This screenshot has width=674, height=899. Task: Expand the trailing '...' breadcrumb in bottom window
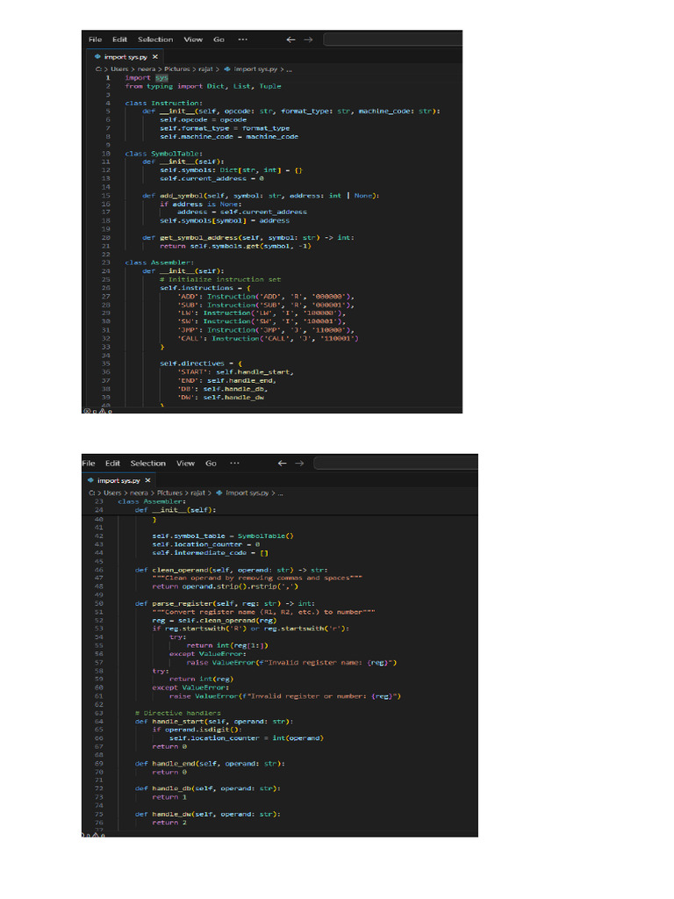pos(280,493)
